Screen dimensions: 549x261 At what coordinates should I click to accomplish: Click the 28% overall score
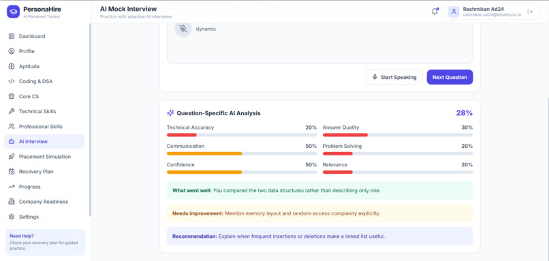(x=465, y=113)
